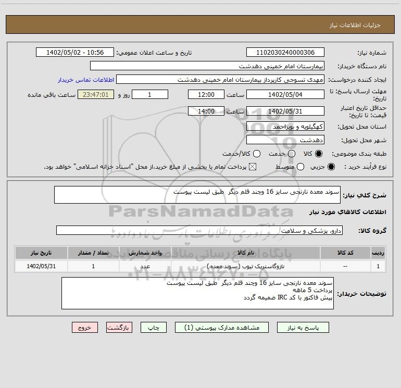Click the توضیحات خریدار text area

[x=197, y=293]
